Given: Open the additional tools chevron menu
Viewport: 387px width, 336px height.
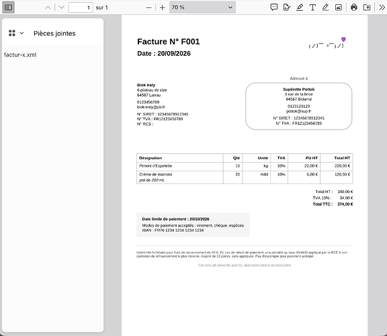Looking at the screenshot, I should [x=382, y=7].
